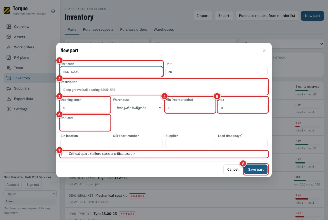Click the Team people icon
The height and width of the screenshot is (220, 328).
click(9, 68)
